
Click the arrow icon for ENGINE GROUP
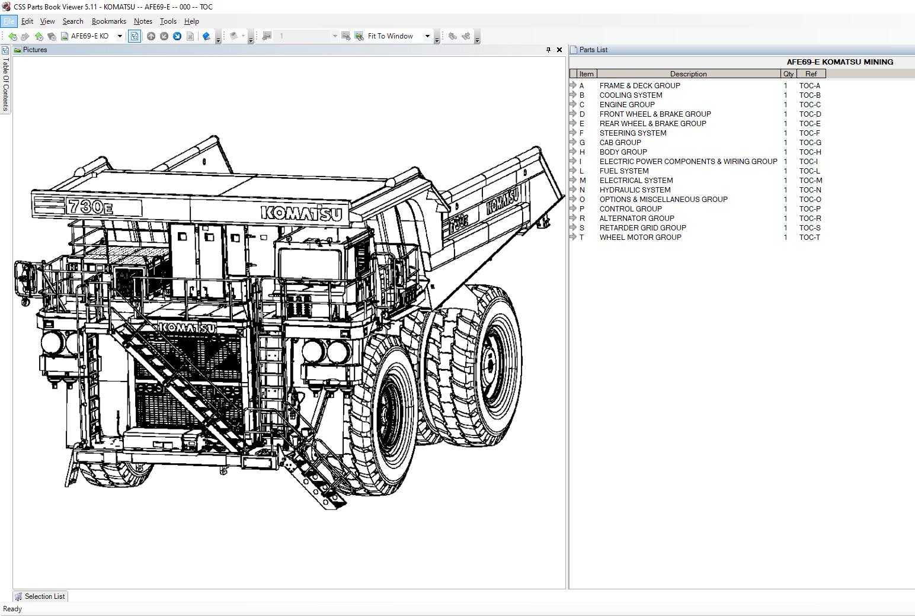[573, 104]
